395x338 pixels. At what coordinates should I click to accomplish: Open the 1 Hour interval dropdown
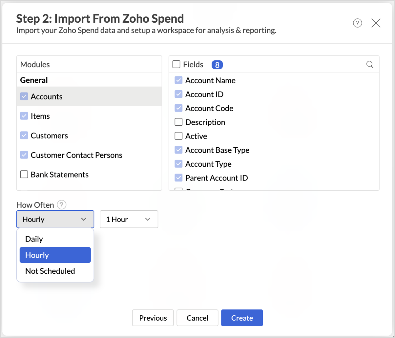(129, 219)
